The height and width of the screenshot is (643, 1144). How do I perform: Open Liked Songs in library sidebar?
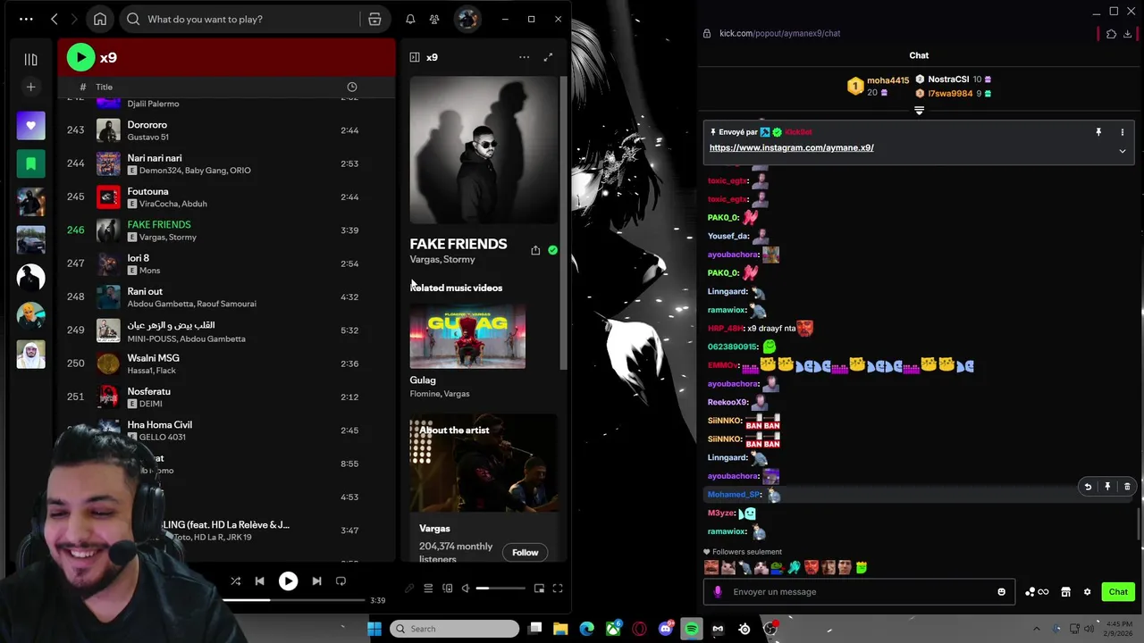(30, 126)
